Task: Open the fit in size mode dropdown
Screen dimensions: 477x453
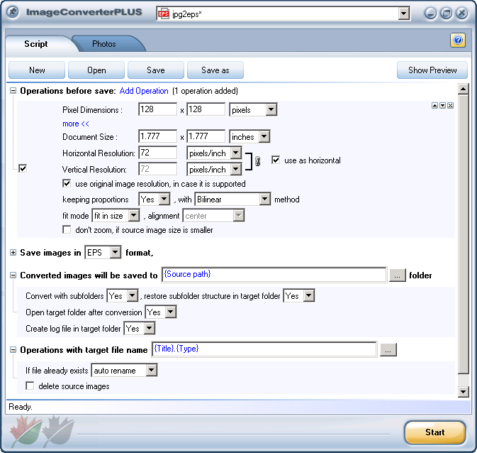Action: click(133, 216)
